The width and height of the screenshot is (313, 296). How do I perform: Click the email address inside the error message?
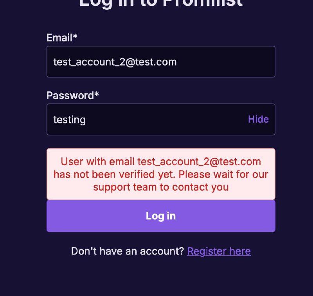pyautogui.click(x=199, y=162)
